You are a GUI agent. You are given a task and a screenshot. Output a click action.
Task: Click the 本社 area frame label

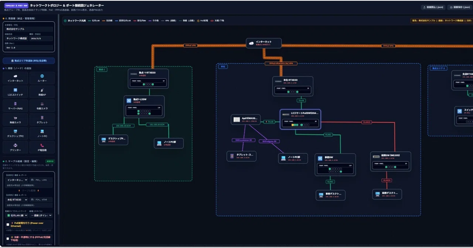[223, 66]
